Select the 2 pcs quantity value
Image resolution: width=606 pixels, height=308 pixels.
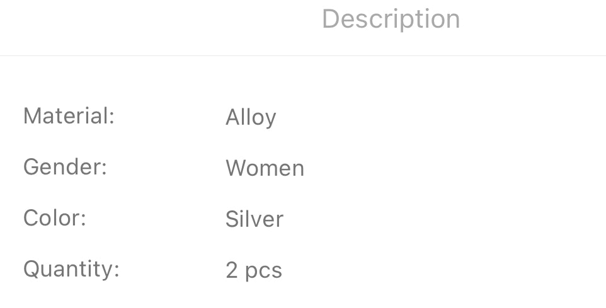tap(253, 270)
